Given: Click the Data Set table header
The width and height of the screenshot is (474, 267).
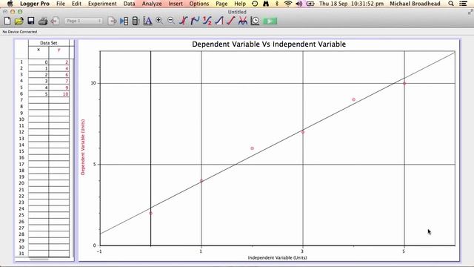Looking at the screenshot, I should click(x=49, y=43).
